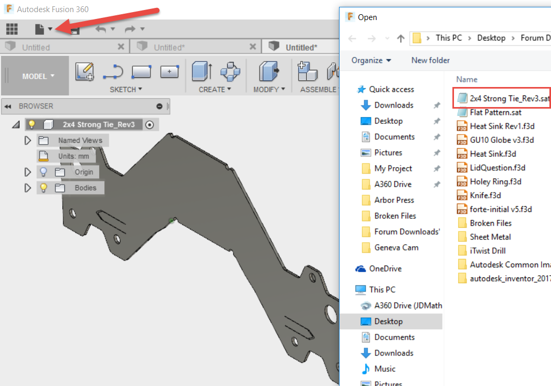Image resolution: width=551 pixels, height=386 pixels.
Task: Go up one folder level in Open dialog
Action: point(401,38)
